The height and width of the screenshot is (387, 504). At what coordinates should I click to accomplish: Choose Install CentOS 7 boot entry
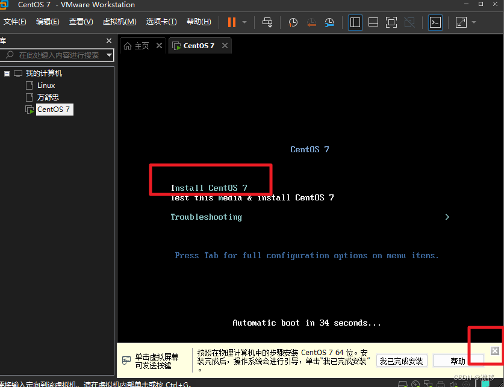[x=209, y=188]
